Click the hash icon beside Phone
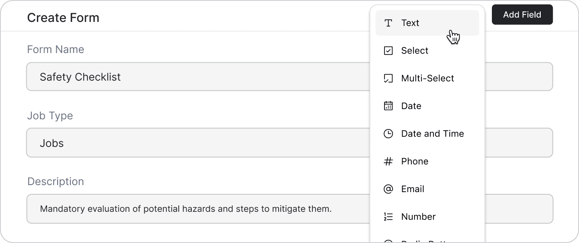The height and width of the screenshot is (243, 579). [x=388, y=161]
